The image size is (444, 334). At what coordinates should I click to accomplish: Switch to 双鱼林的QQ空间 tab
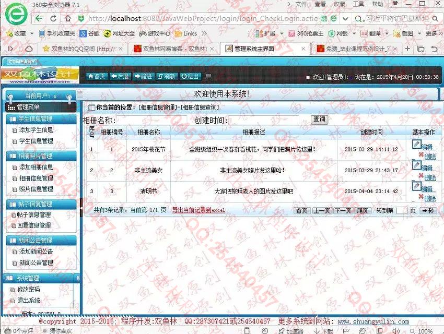(83, 49)
